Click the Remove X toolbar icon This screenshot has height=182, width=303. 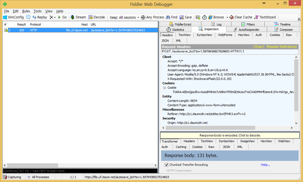(51, 17)
